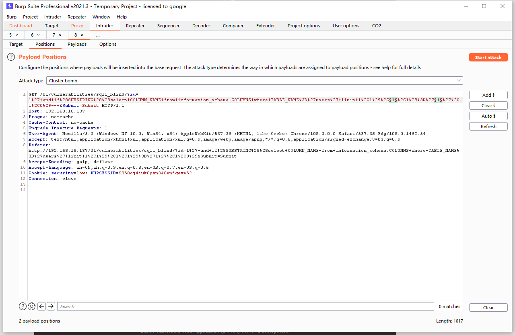
Task: Click the Host: 192.168.18.137 header line
Action: (57, 111)
